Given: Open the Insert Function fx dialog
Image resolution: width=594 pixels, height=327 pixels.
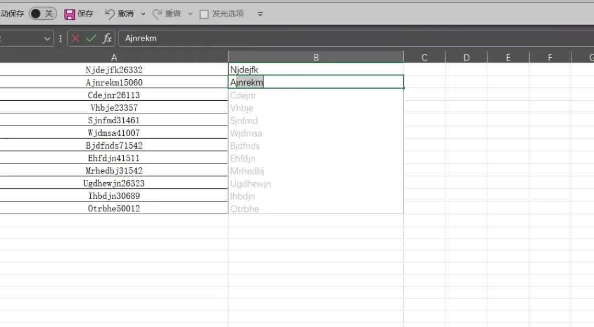Looking at the screenshot, I should (107, 39).
